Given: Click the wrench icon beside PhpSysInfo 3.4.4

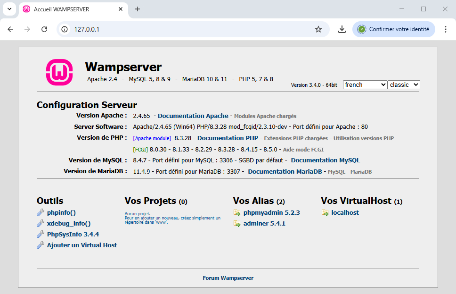Looking at the screenshot, I should click(x=41, y=235).
